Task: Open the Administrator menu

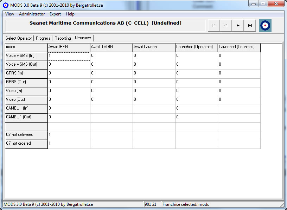Action: coord(32,14)
